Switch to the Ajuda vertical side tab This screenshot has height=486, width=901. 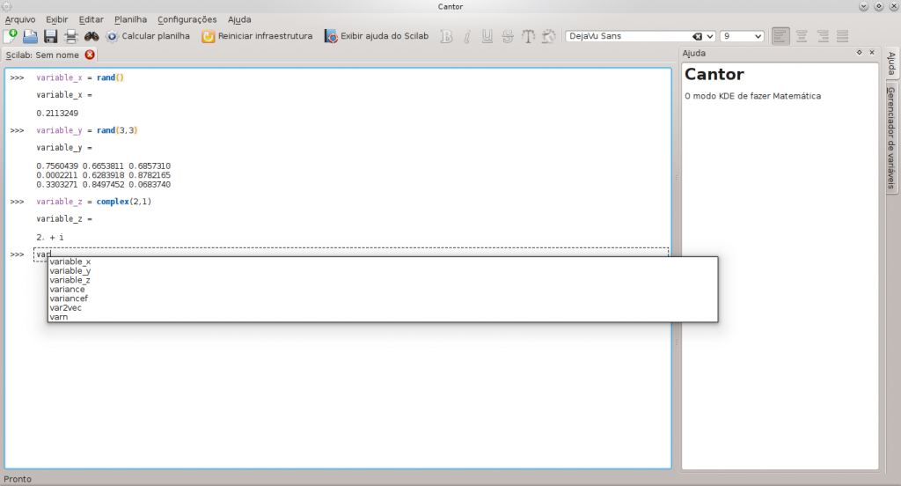coord(892,63)
